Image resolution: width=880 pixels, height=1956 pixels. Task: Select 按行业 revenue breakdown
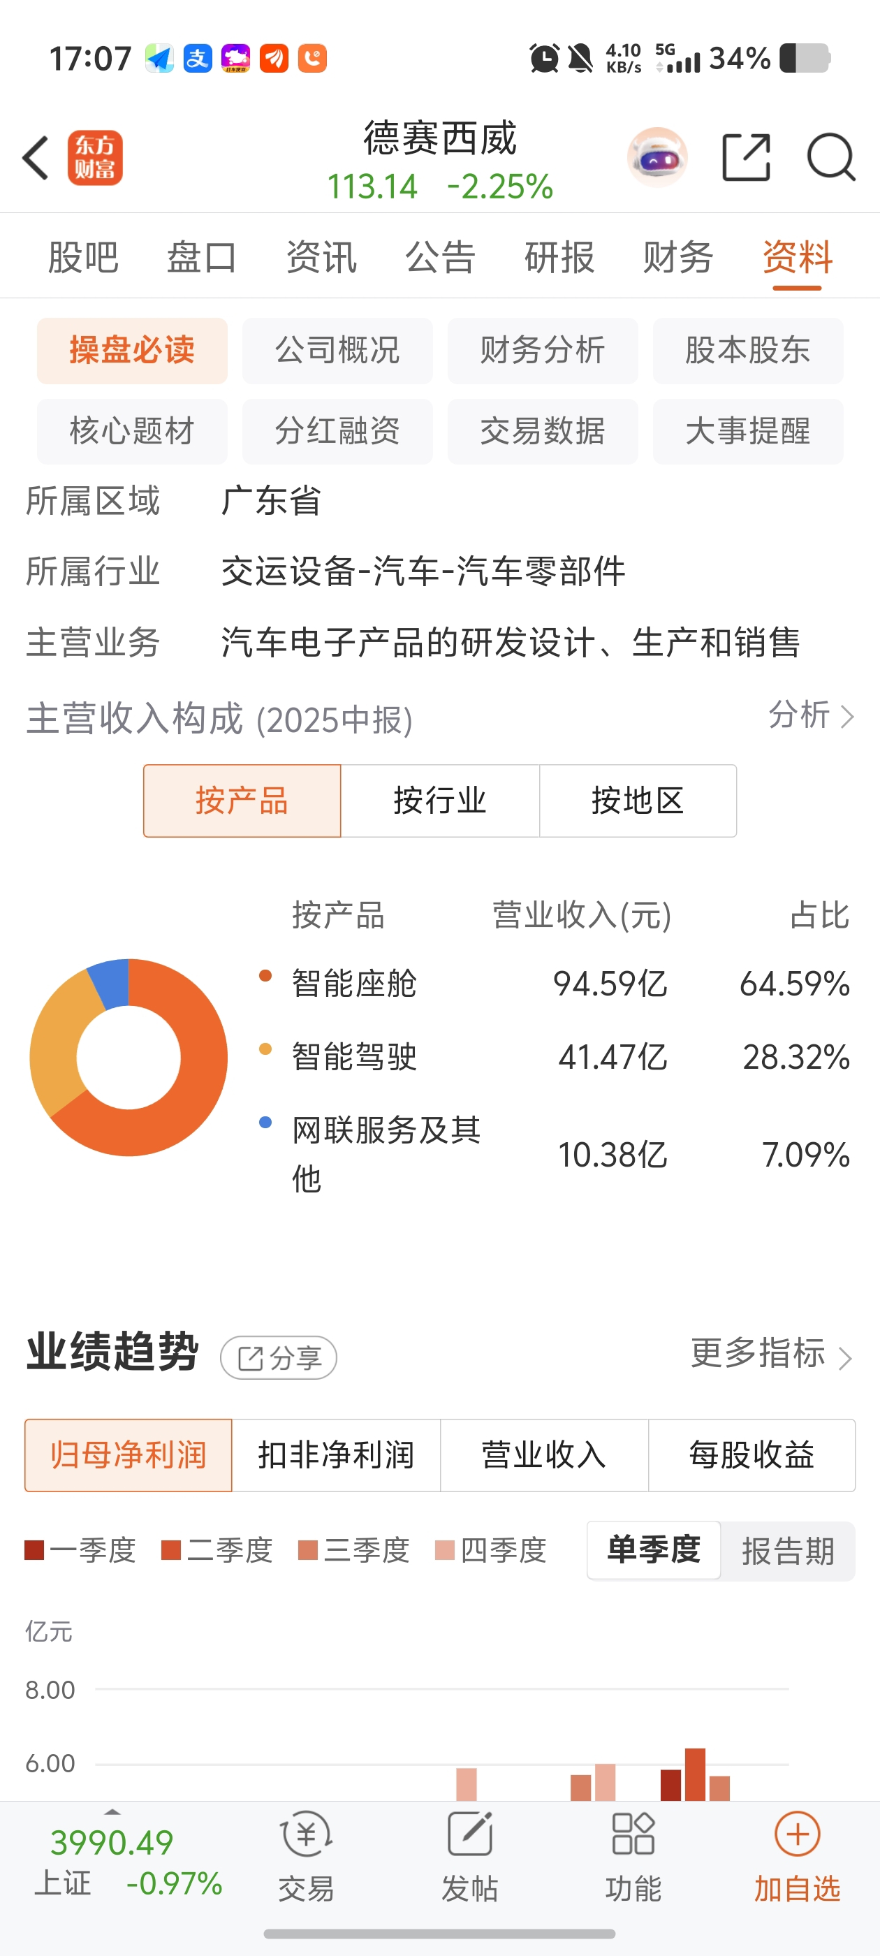[439, 801]
